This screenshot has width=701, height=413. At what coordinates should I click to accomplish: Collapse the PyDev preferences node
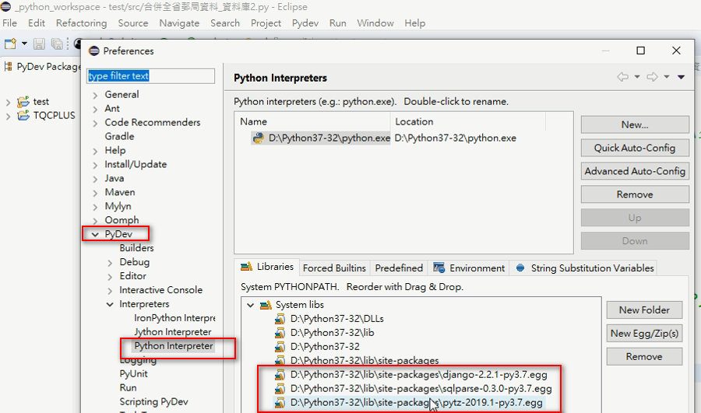(95, 234)
